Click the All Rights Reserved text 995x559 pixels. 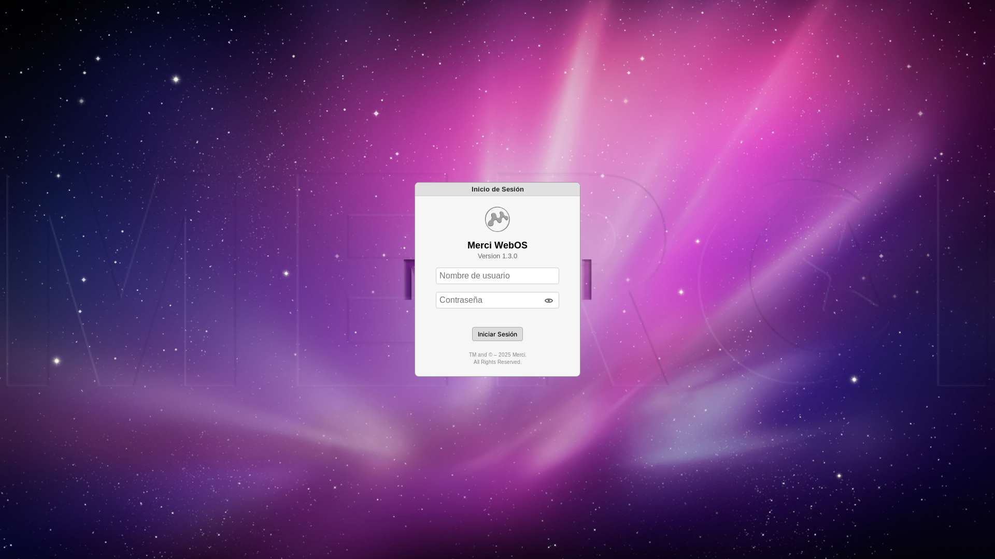(497, 362)
